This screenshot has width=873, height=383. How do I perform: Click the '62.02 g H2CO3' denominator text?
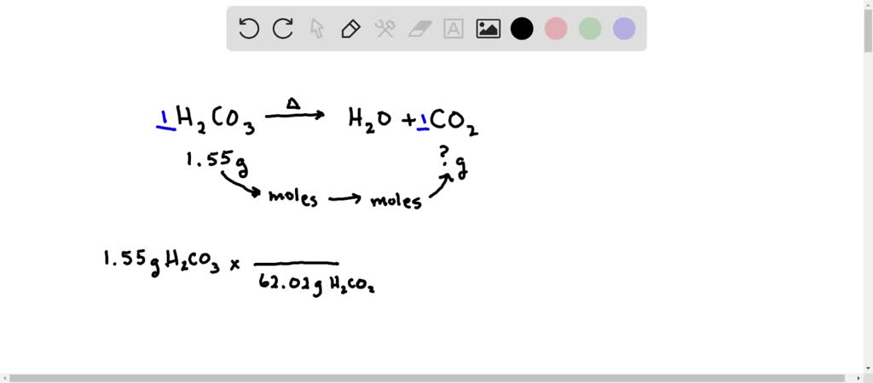[x=316, y=284]
